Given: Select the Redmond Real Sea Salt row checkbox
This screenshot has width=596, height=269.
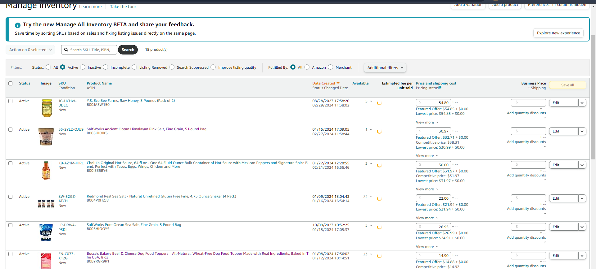Looking at the screenshot, I should [x=11, y=197].
